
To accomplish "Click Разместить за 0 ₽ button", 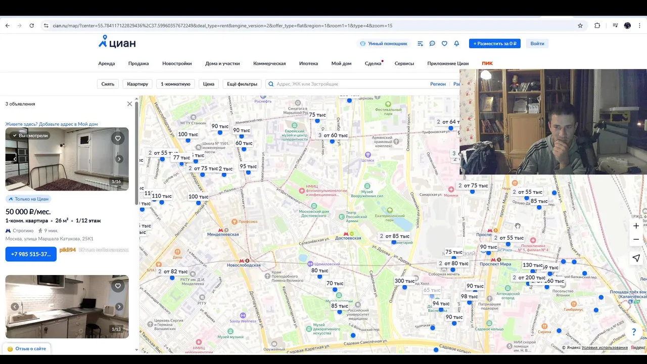I will tap(494, 43).
